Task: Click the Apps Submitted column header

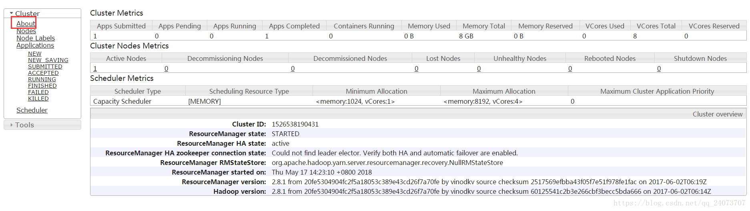Action: pyautogui.click(x=121, y=26)
